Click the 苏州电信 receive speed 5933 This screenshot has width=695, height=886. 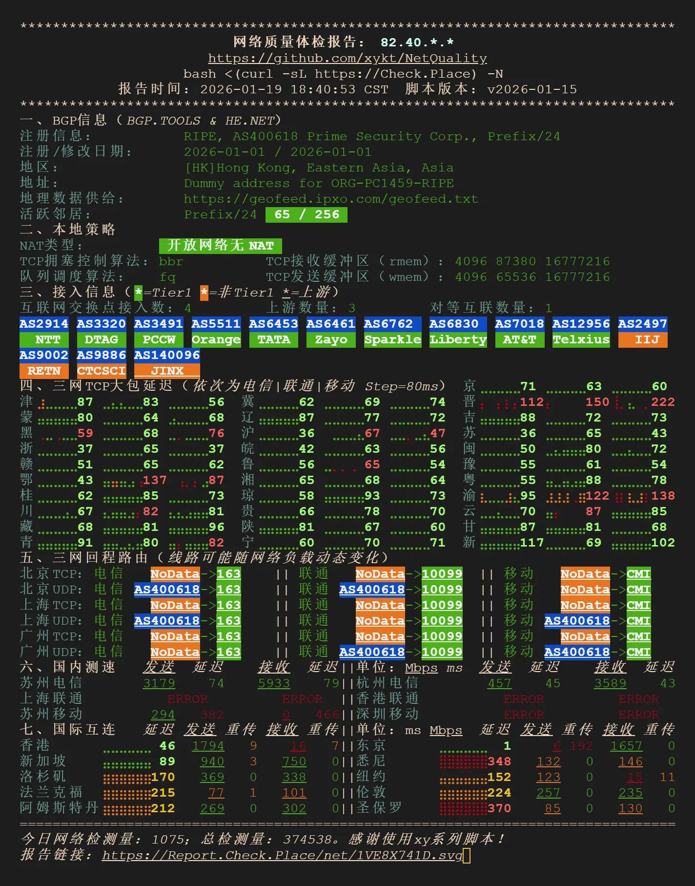pos(273,683)
